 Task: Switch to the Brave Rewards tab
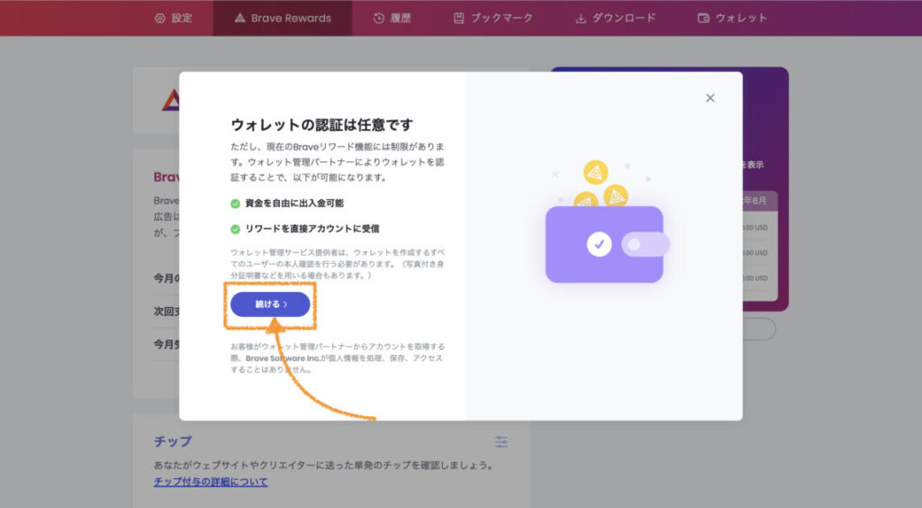[282, 18]
